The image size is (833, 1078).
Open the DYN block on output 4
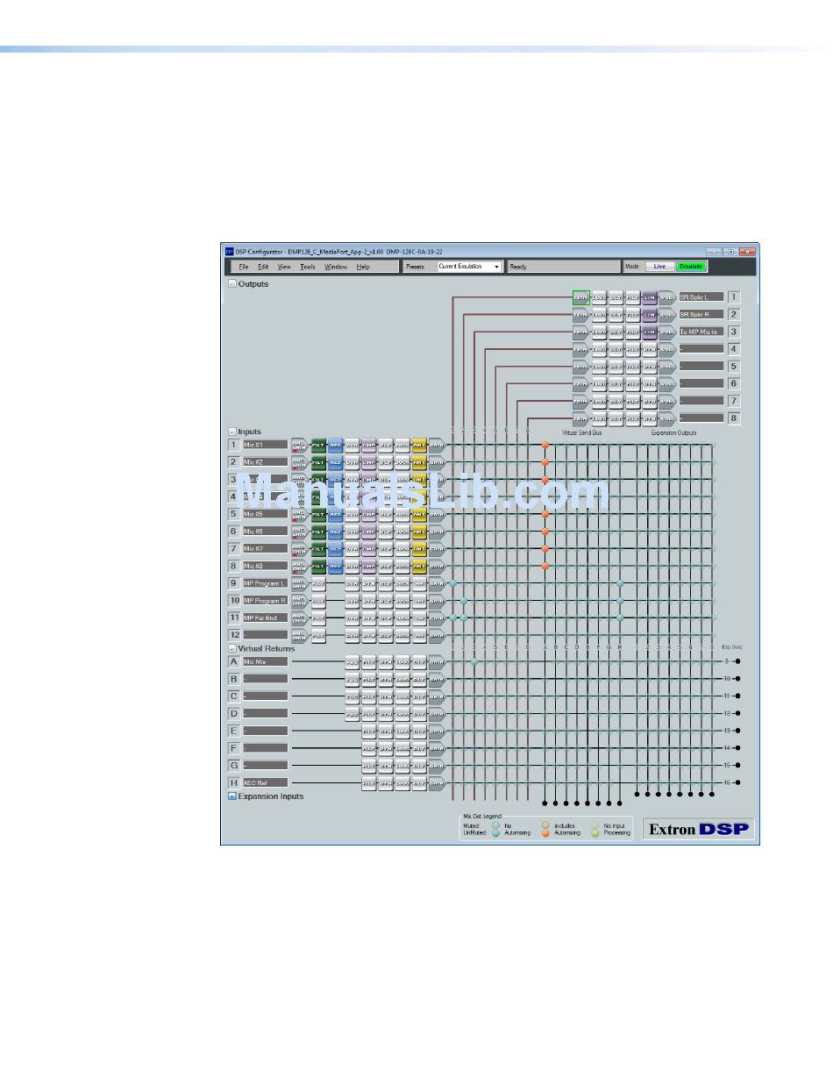point(649,349)
